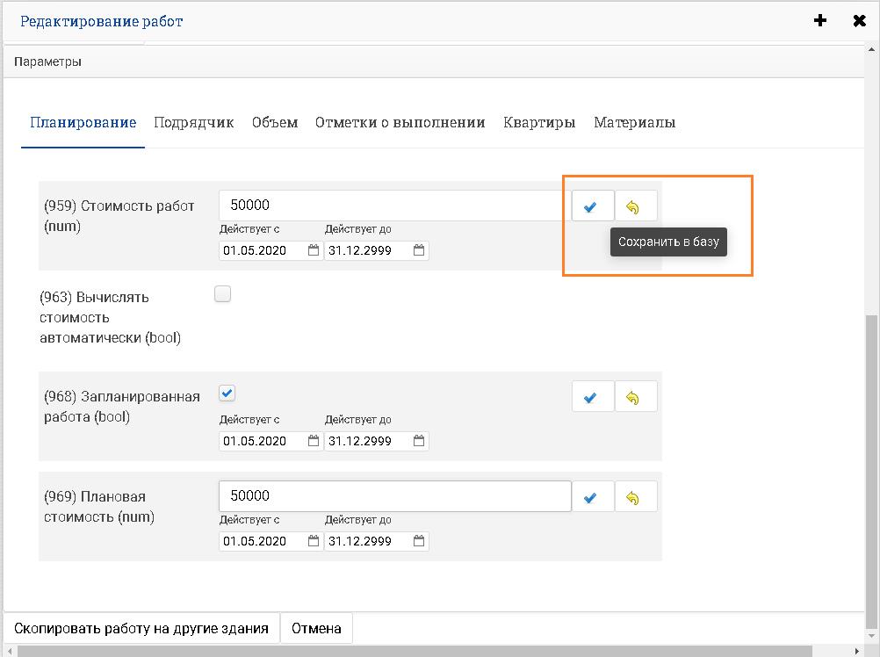Enable Вычислять стоимость автоматически checkbox

point(223,294)
